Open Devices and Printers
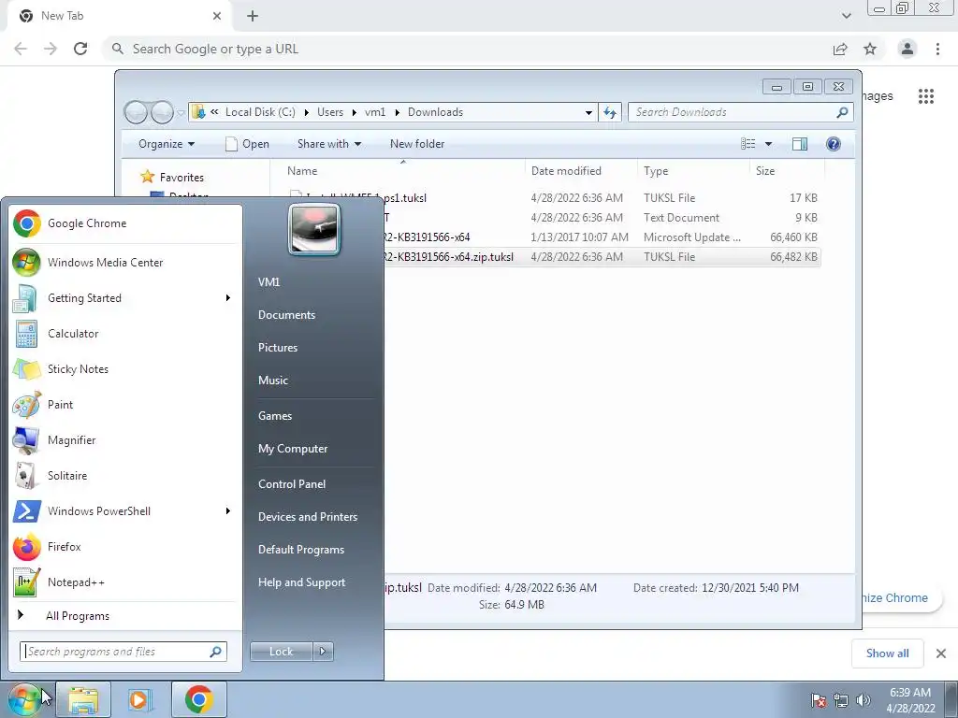The width and height of the screenshot is (958, 718). pyautogui.click(x=307, y=516)
